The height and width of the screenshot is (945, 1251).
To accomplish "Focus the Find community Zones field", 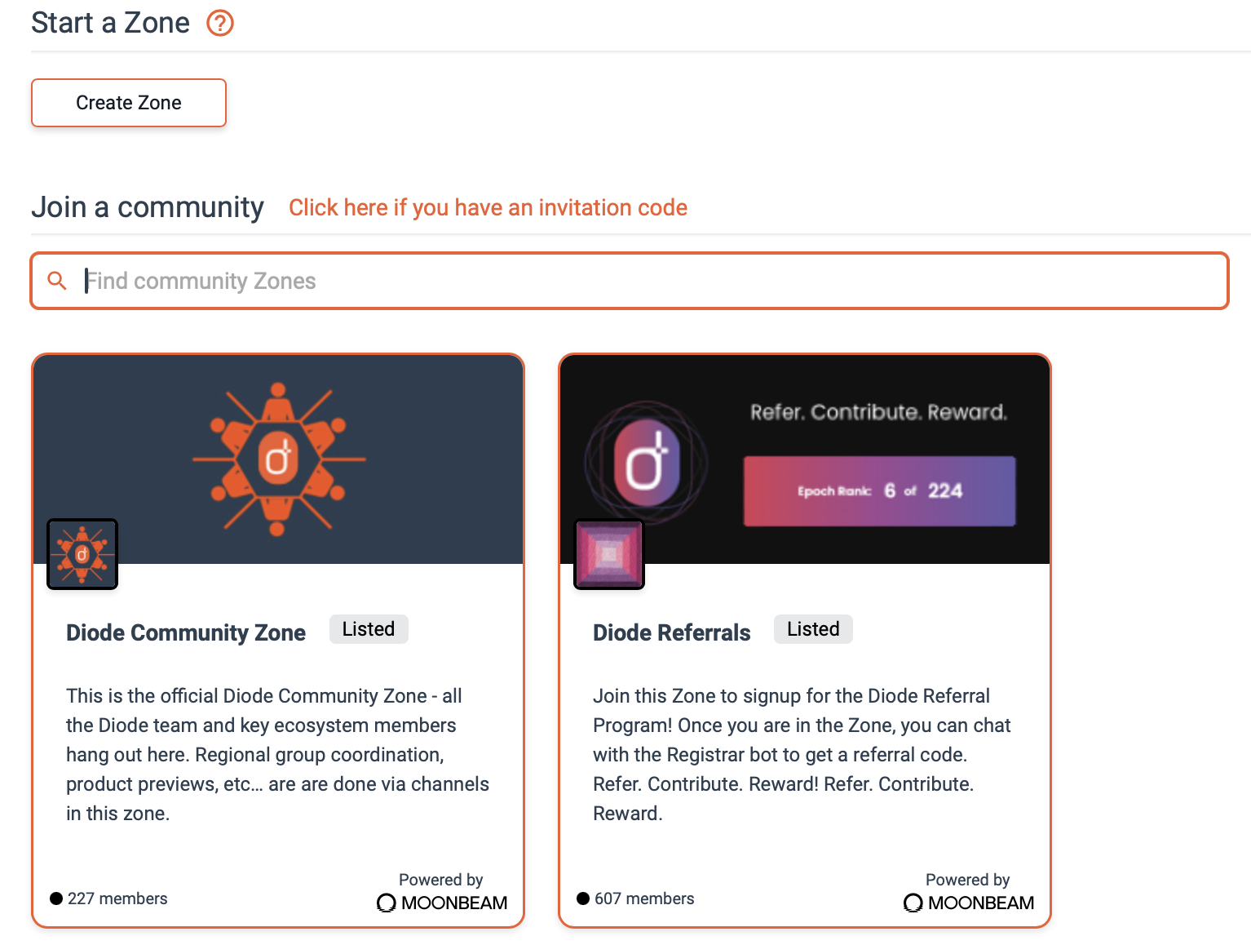I will coord(652,281).
